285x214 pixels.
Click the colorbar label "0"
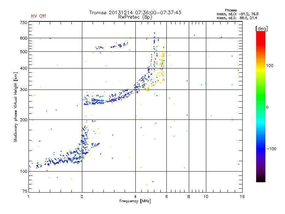coord(267,107)
